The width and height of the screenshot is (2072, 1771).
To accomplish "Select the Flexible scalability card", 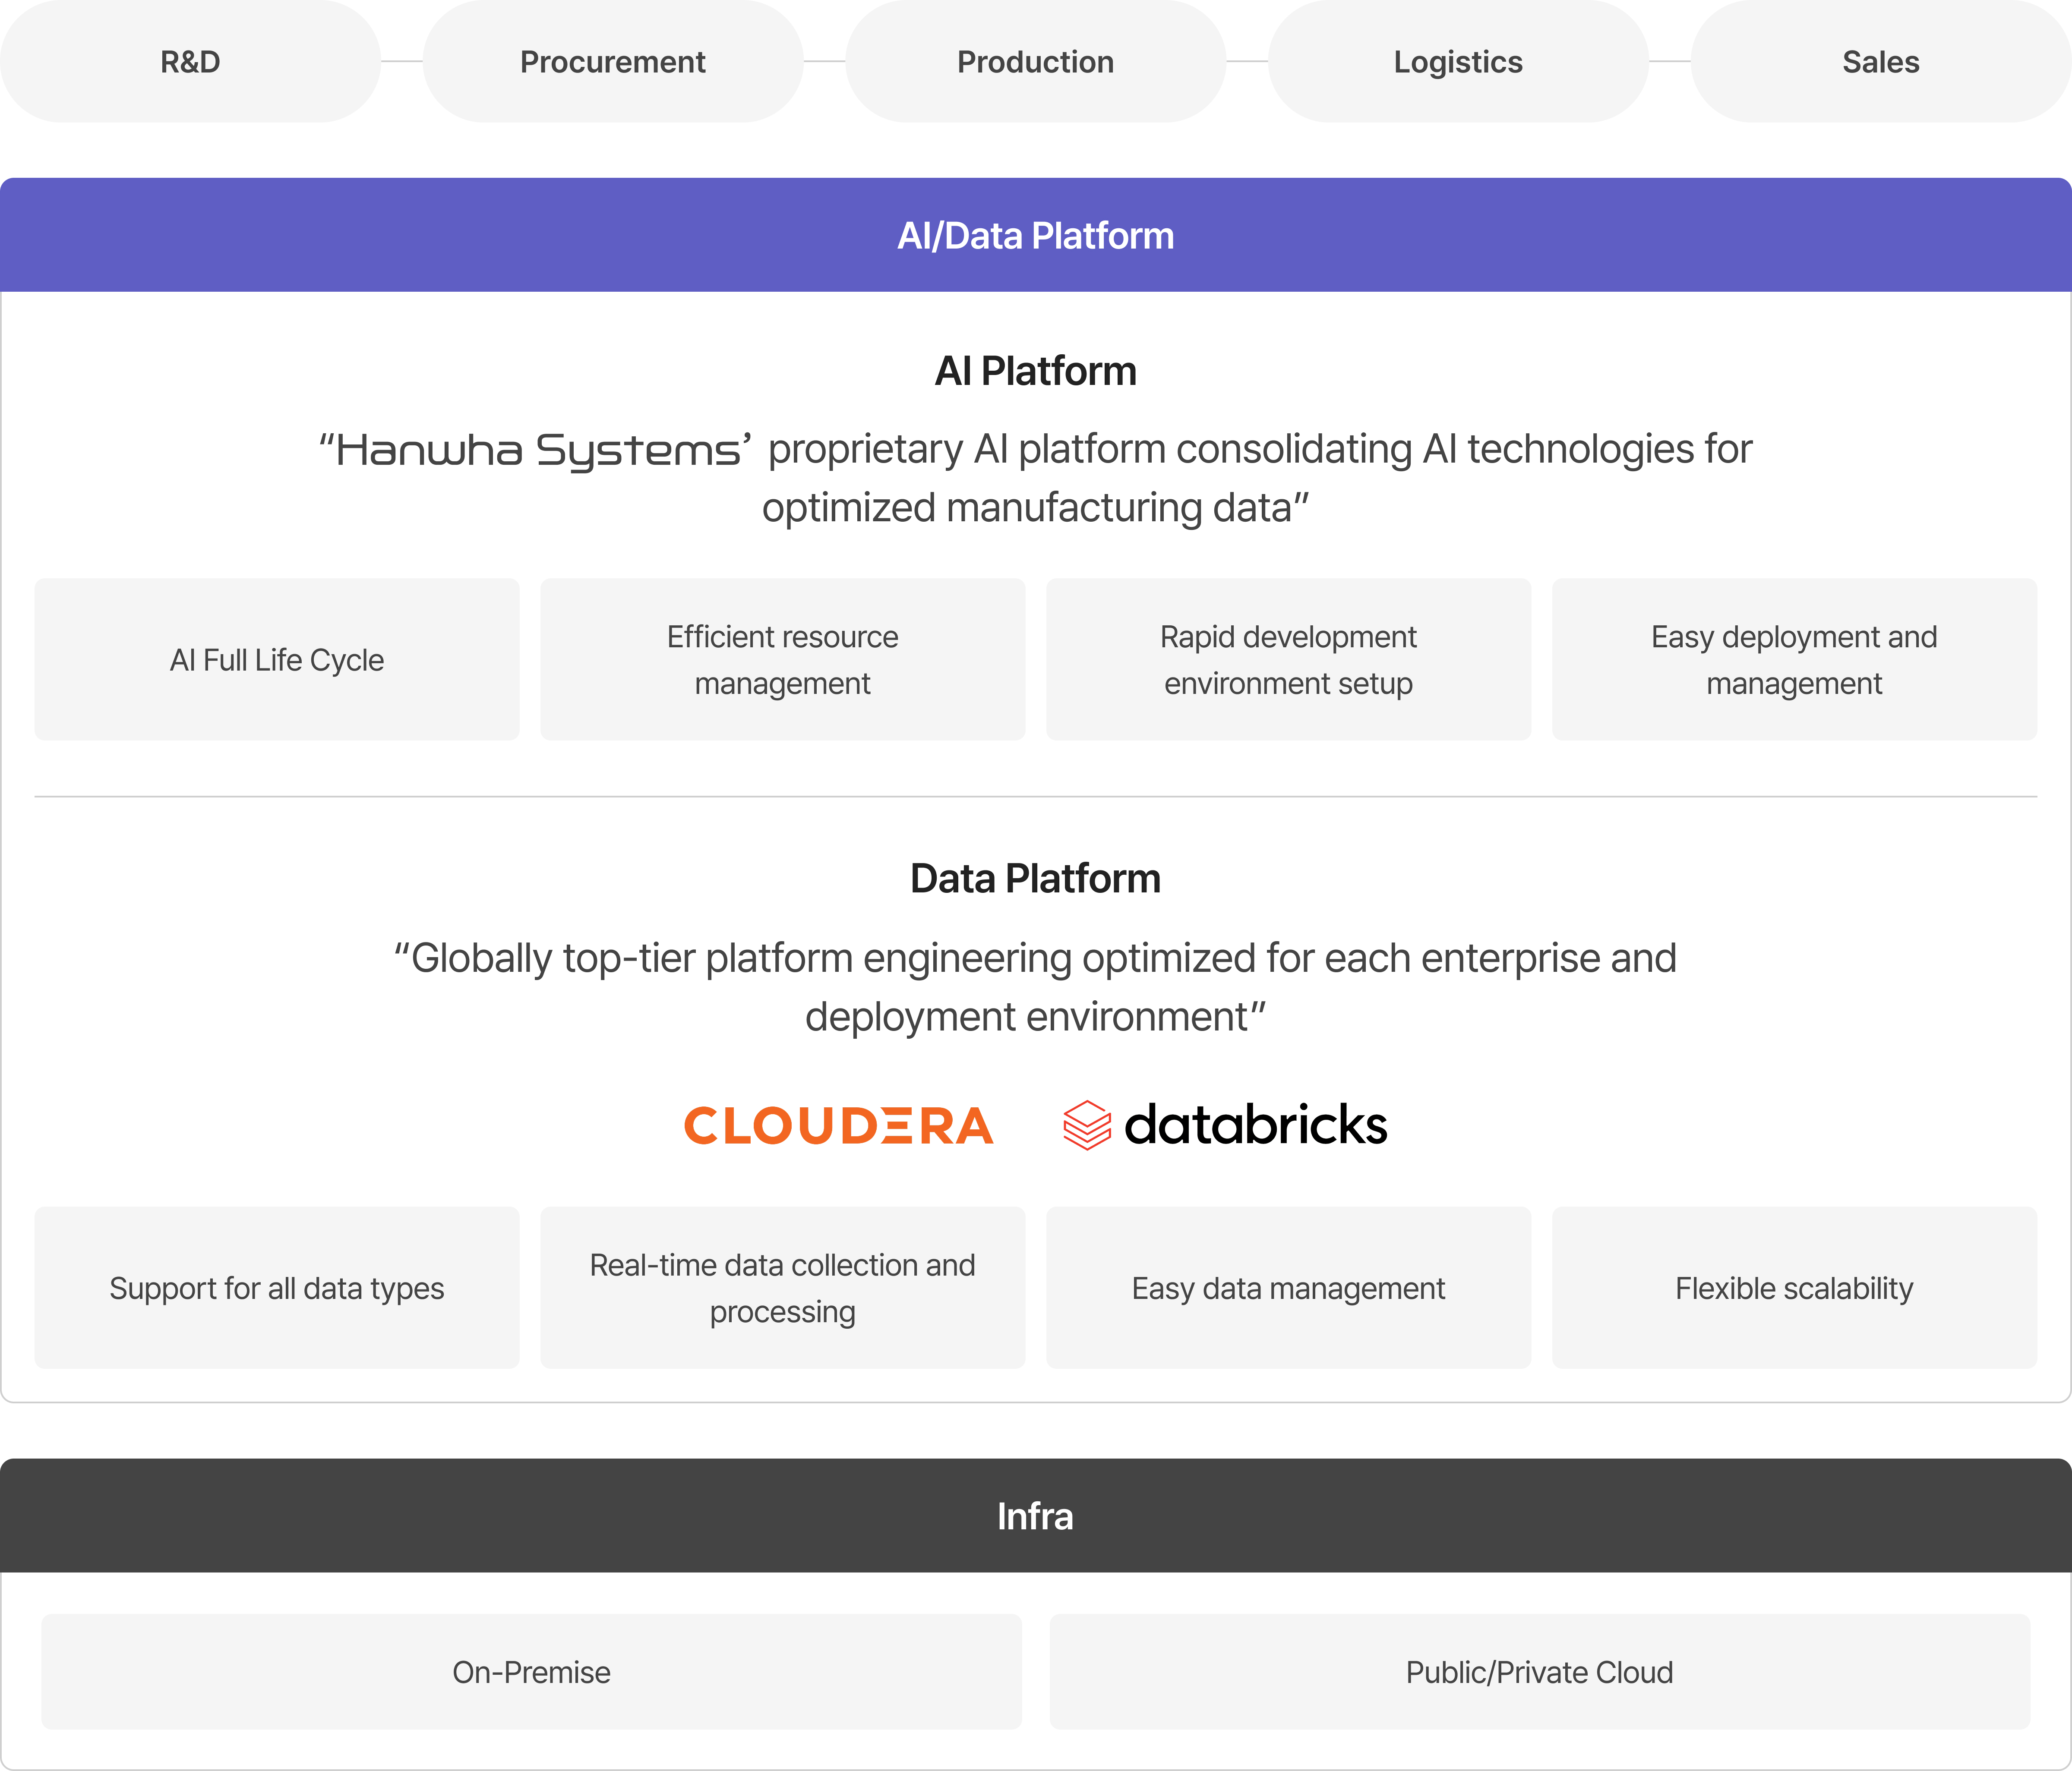I will (x=1794, y=1287).
